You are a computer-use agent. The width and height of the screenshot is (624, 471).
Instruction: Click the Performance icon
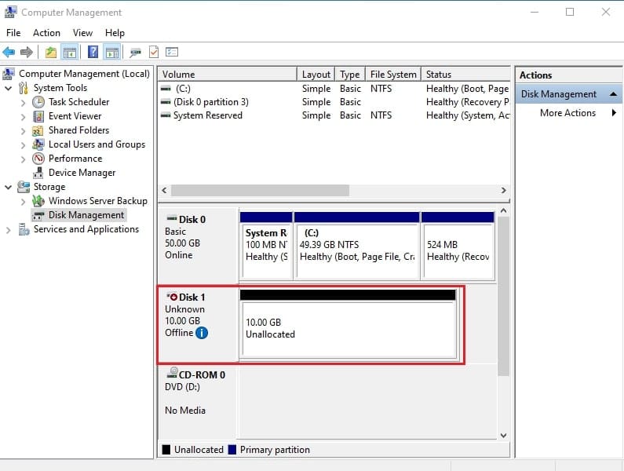(38, 159)
